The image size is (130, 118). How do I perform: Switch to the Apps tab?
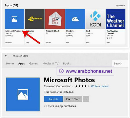(x=22, y=63)
